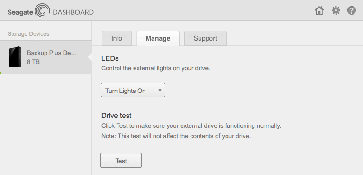
Task: Select Backup Plus drive in sidebar
Action: click(46, 57)
